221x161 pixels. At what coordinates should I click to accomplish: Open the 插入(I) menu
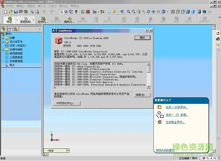tap(42, 6)
